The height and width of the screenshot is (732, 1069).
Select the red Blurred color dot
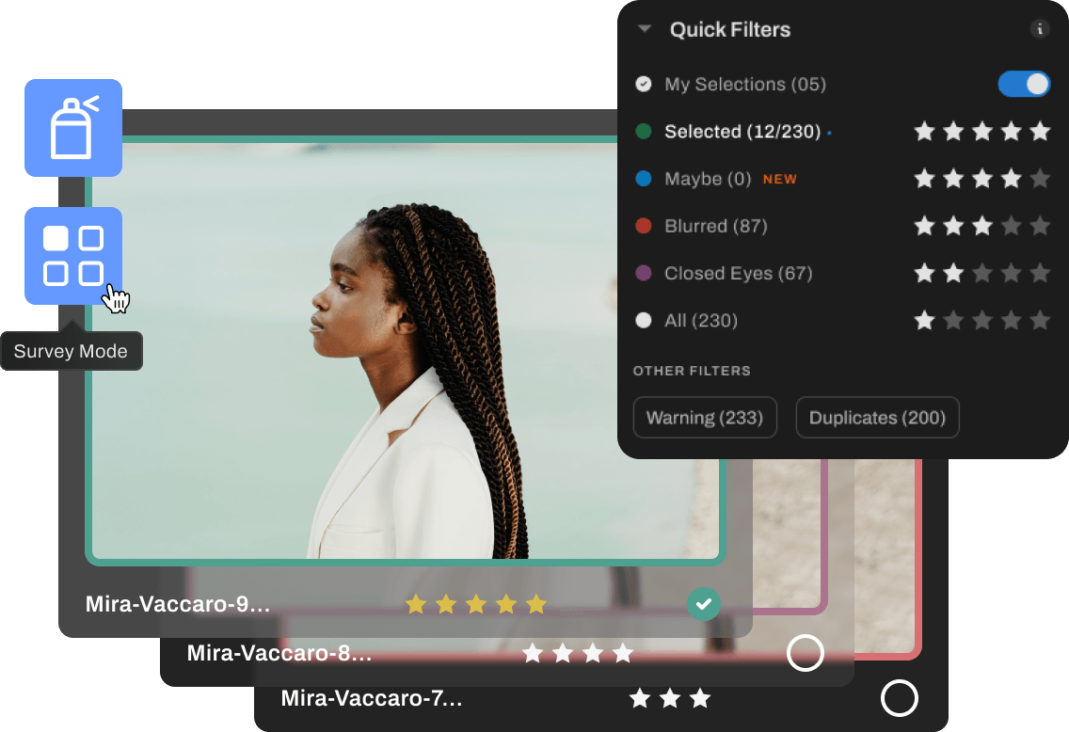pyautogui.click(x=644, y=226)
